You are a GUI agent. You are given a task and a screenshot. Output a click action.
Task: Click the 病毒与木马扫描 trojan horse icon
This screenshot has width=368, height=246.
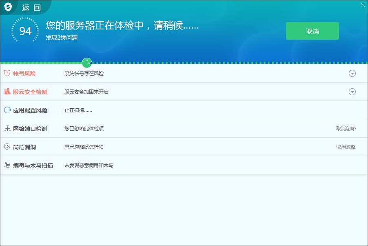point(7,165)
